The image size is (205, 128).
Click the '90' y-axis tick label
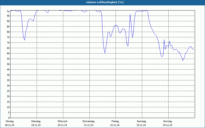coord(8,21)
